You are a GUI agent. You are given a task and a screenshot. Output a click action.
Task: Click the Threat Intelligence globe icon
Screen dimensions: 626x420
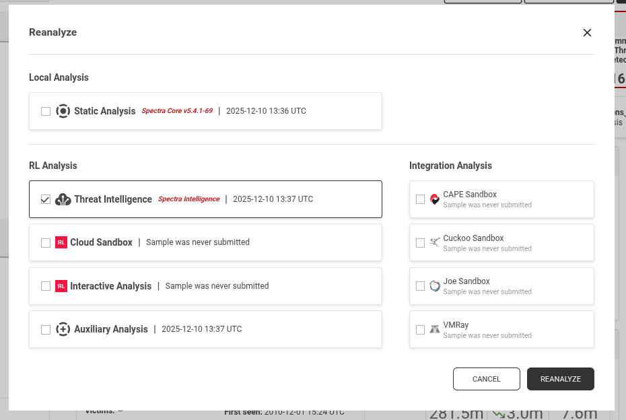pos(63,199)
